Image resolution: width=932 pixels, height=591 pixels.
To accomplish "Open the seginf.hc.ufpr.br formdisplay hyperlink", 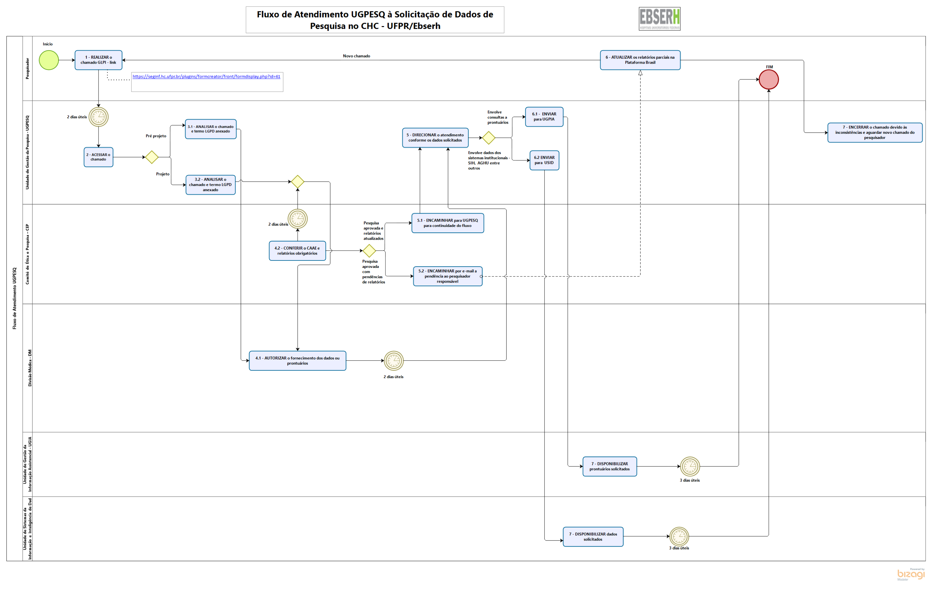I will click(206, 77).
